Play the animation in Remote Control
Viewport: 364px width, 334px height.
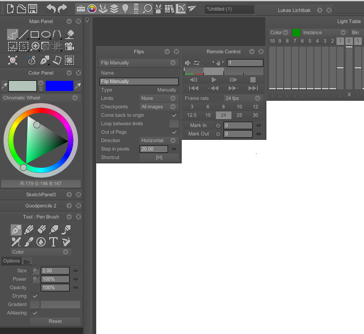pyautogui.click(x=214, y=80)
